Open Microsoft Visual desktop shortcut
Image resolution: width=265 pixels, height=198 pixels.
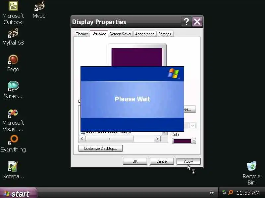pyautogui.click(x=13, y=120)
